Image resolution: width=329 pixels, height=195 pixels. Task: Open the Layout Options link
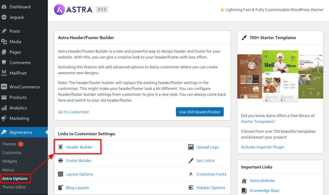pos(80,174)
